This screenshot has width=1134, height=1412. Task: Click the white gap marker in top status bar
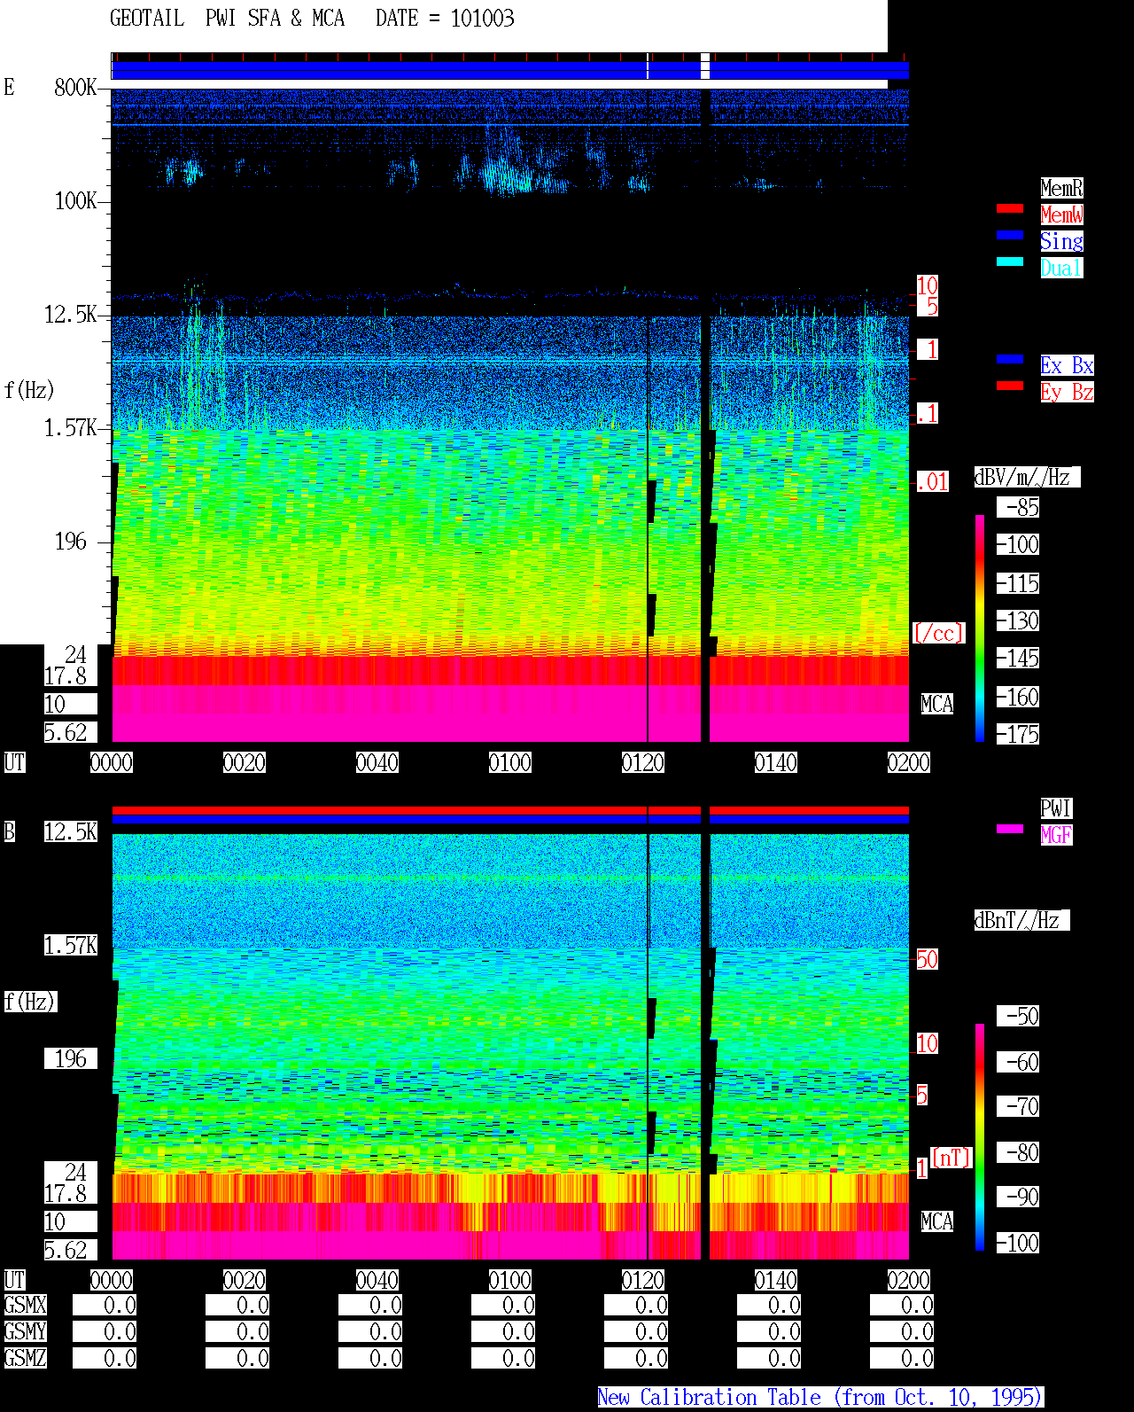pos(705,66)
